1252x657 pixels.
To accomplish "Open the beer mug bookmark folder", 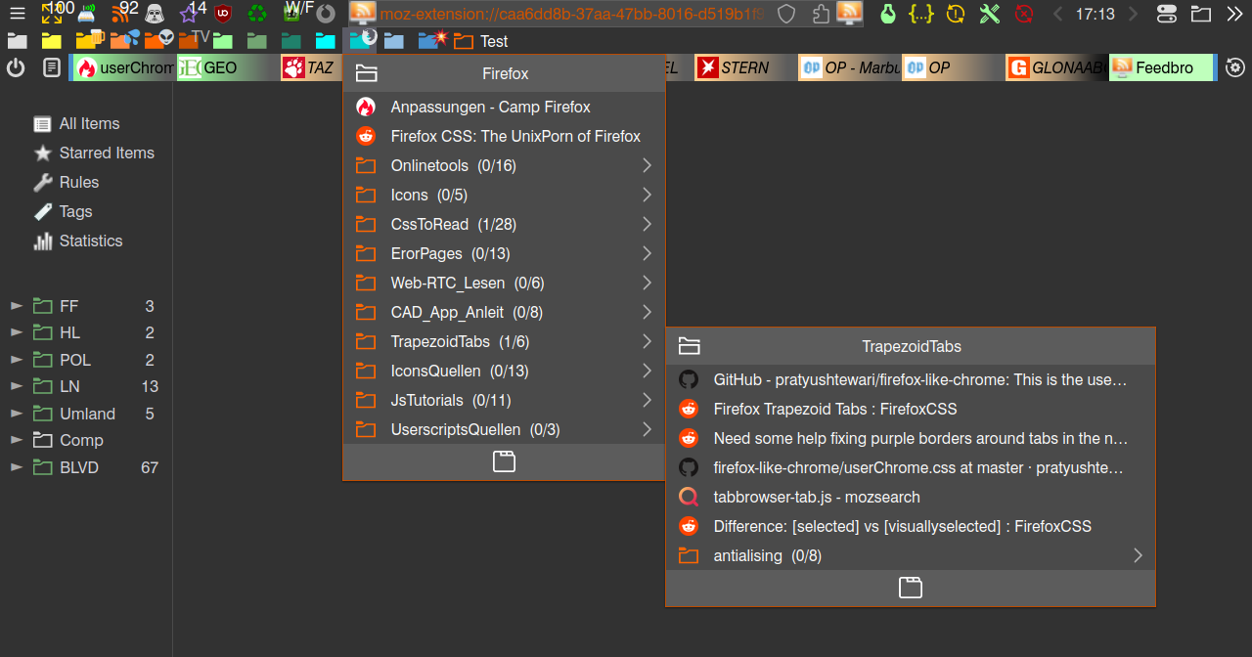I will [90, 39].
